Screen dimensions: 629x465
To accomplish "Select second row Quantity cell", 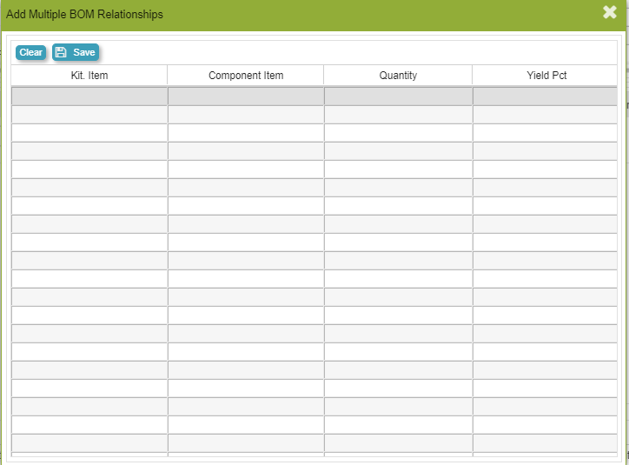I will (x=398, y=115).
